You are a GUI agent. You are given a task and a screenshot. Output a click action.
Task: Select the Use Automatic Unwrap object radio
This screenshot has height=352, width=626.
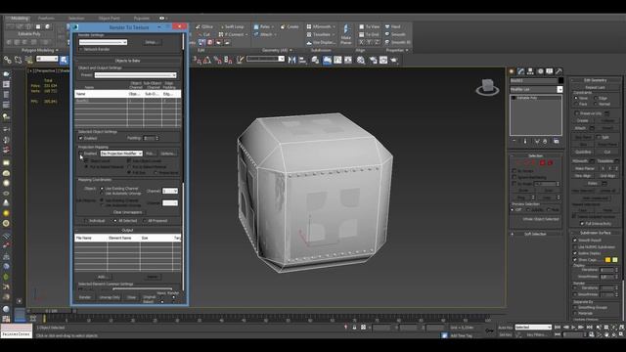coord(102,194)
